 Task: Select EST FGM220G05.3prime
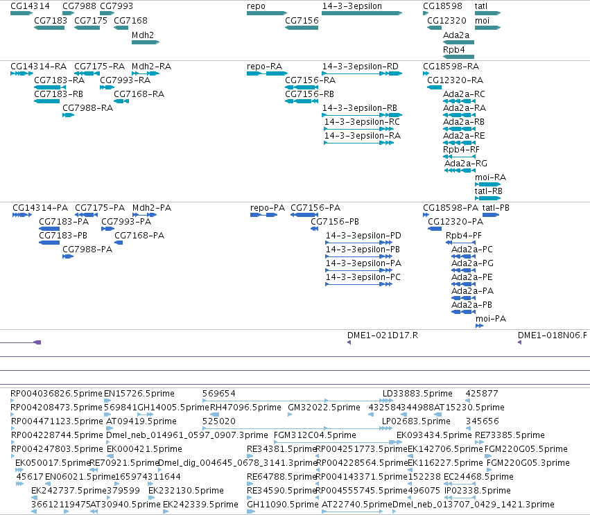pyautogui.click(x=489, y=470)
